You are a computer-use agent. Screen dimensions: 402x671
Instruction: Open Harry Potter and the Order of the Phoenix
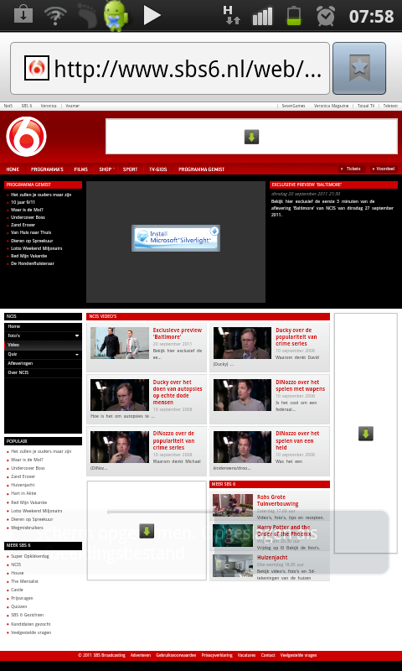point(284,531)
